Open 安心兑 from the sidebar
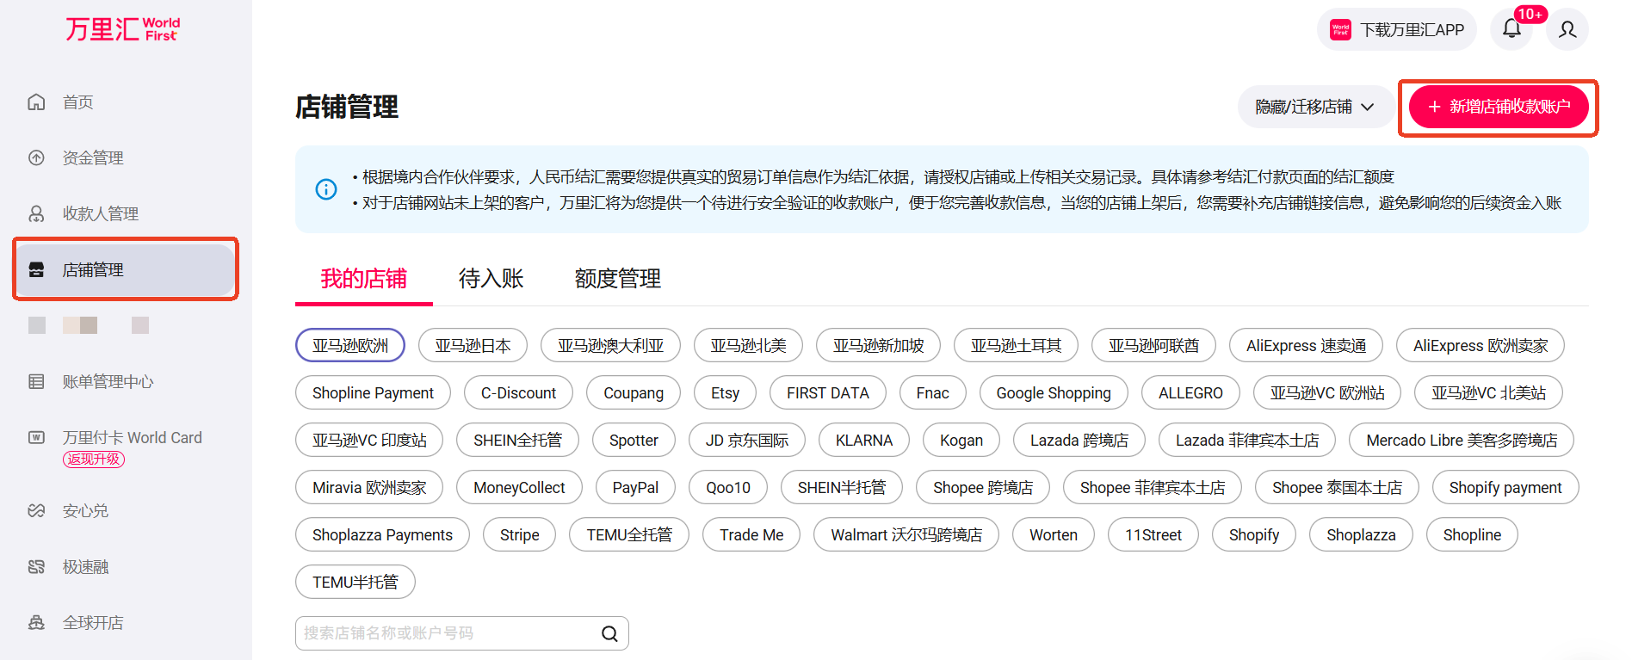Image resolution: width=1632 pixels, height=660 pixels. tap(85, 511)
